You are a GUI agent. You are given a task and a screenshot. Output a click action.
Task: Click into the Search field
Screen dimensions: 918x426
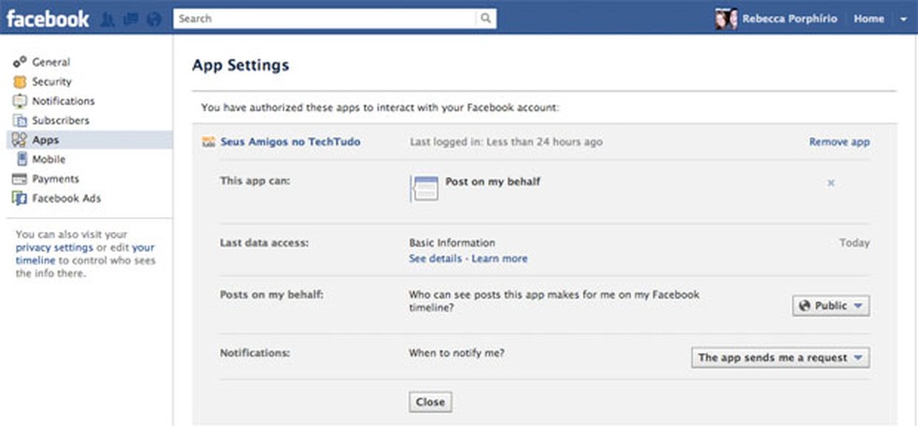click(x=325, y=19)
